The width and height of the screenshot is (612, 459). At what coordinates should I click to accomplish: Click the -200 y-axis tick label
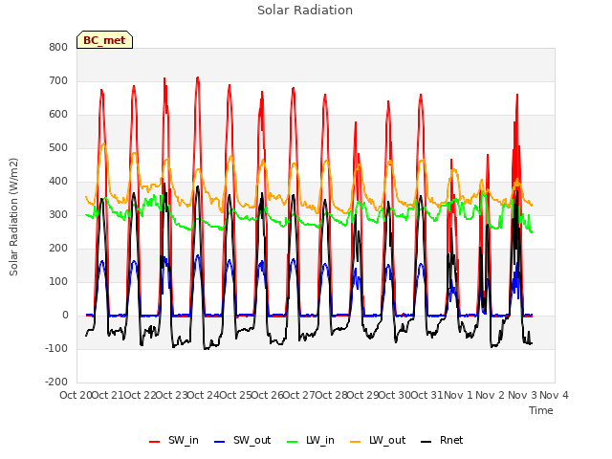point(56,382)
